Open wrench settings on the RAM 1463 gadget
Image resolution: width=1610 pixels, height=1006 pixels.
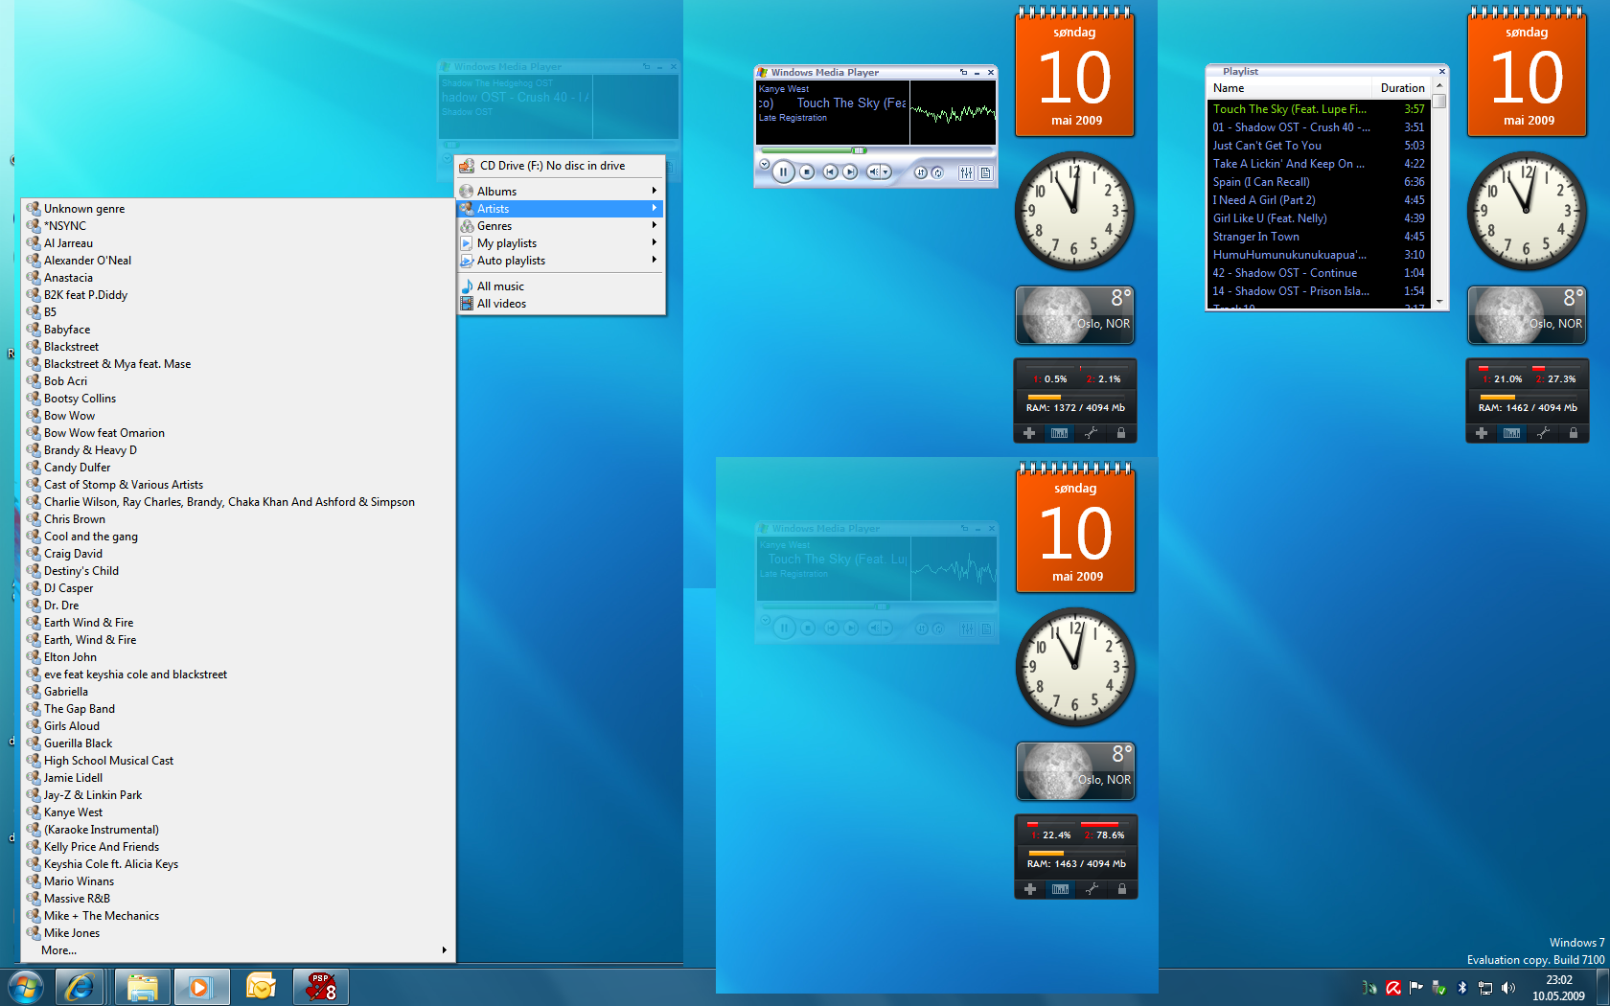click(x=1092, y=889)
